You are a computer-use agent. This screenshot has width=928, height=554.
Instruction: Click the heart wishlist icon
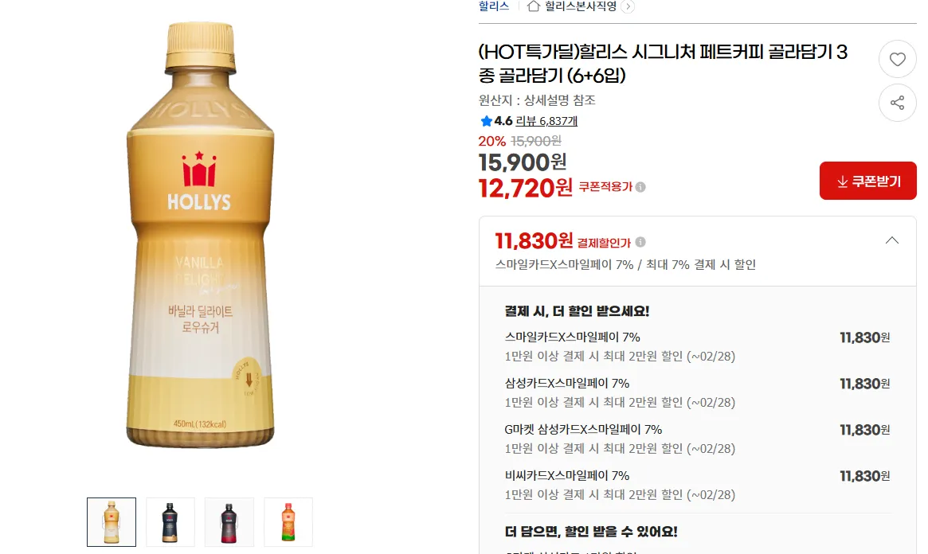click(897, 59)
